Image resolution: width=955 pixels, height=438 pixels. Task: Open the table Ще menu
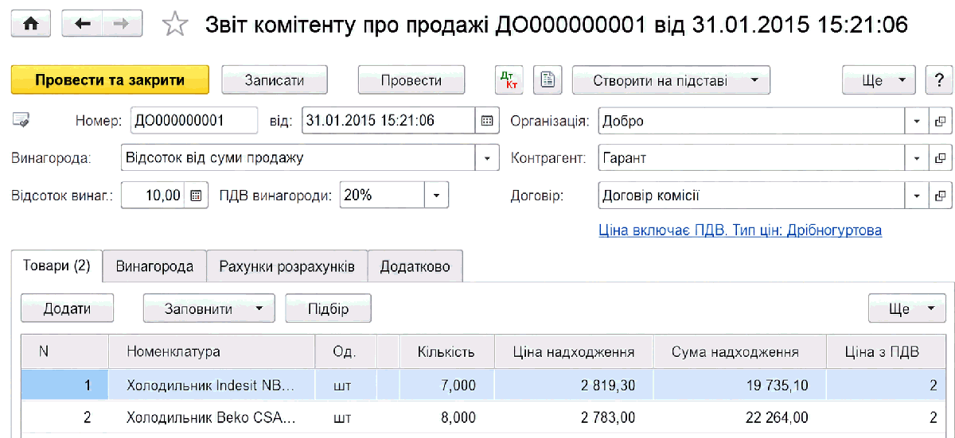907,308
